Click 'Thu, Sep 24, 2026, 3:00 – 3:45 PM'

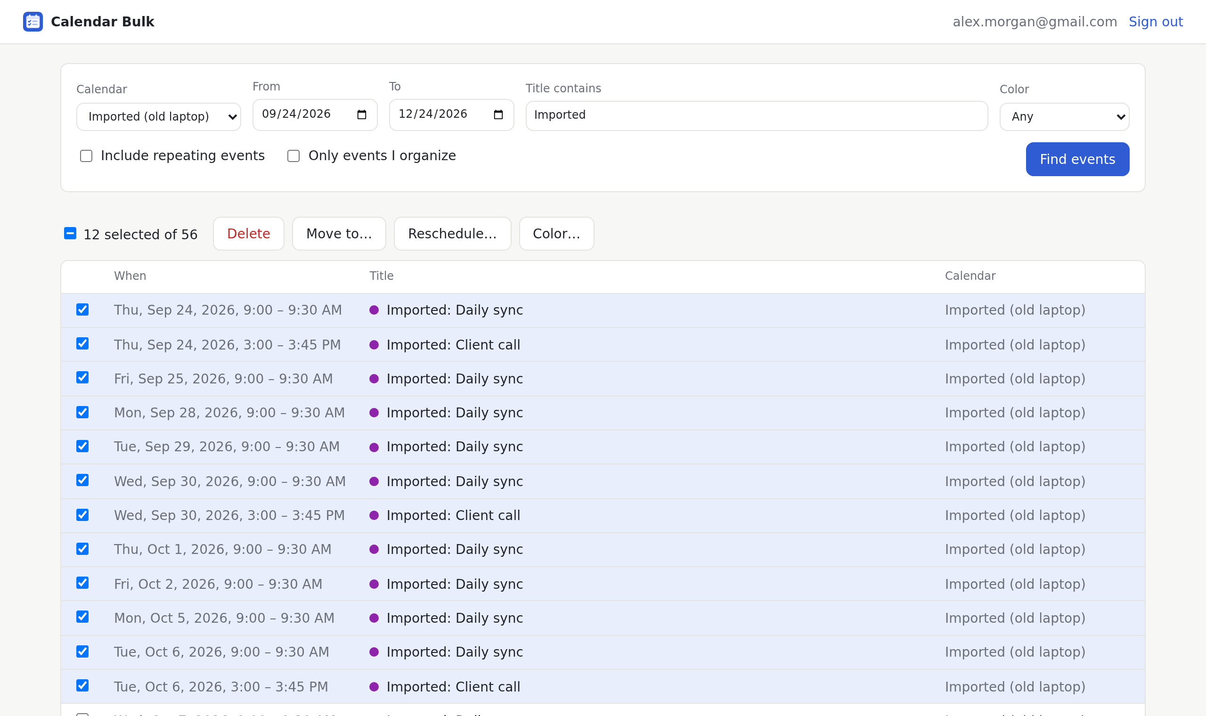[x=227, y=345]
